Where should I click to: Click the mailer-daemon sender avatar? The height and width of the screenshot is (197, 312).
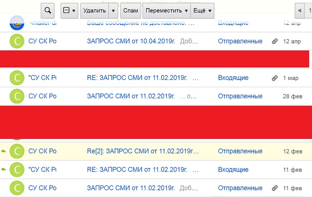coord(16,23)
